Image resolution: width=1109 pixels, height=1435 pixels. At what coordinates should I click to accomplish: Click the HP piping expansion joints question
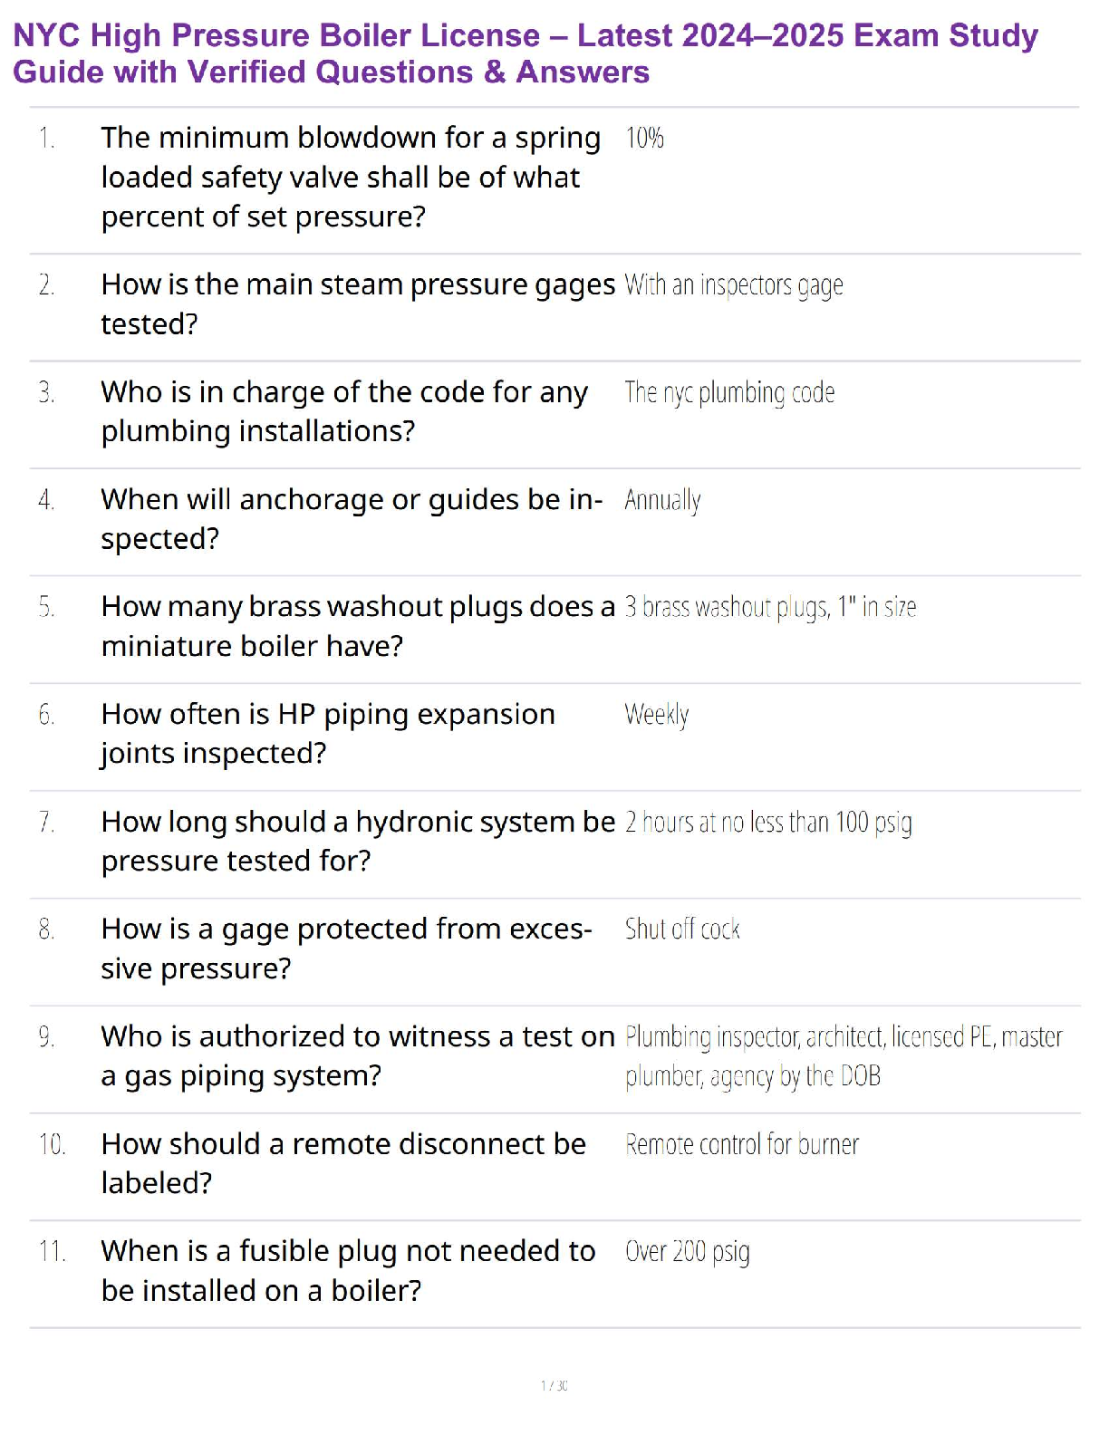327,733
